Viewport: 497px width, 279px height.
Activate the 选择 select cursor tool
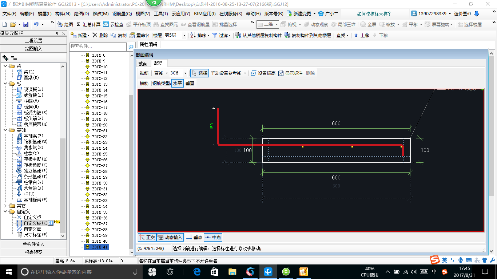[199, 73]
